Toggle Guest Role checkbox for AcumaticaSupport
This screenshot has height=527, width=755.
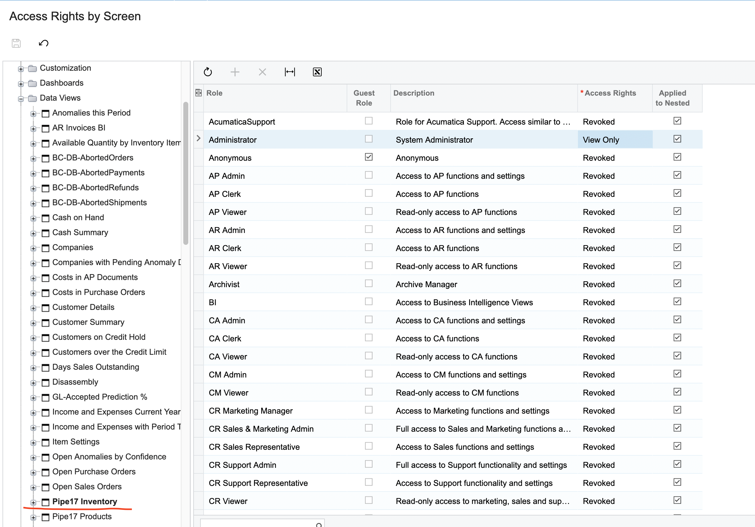pos(369,121)
